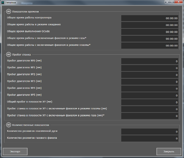
Task: Collapse the Показатели времени section
Action: [x=9, y=11]
